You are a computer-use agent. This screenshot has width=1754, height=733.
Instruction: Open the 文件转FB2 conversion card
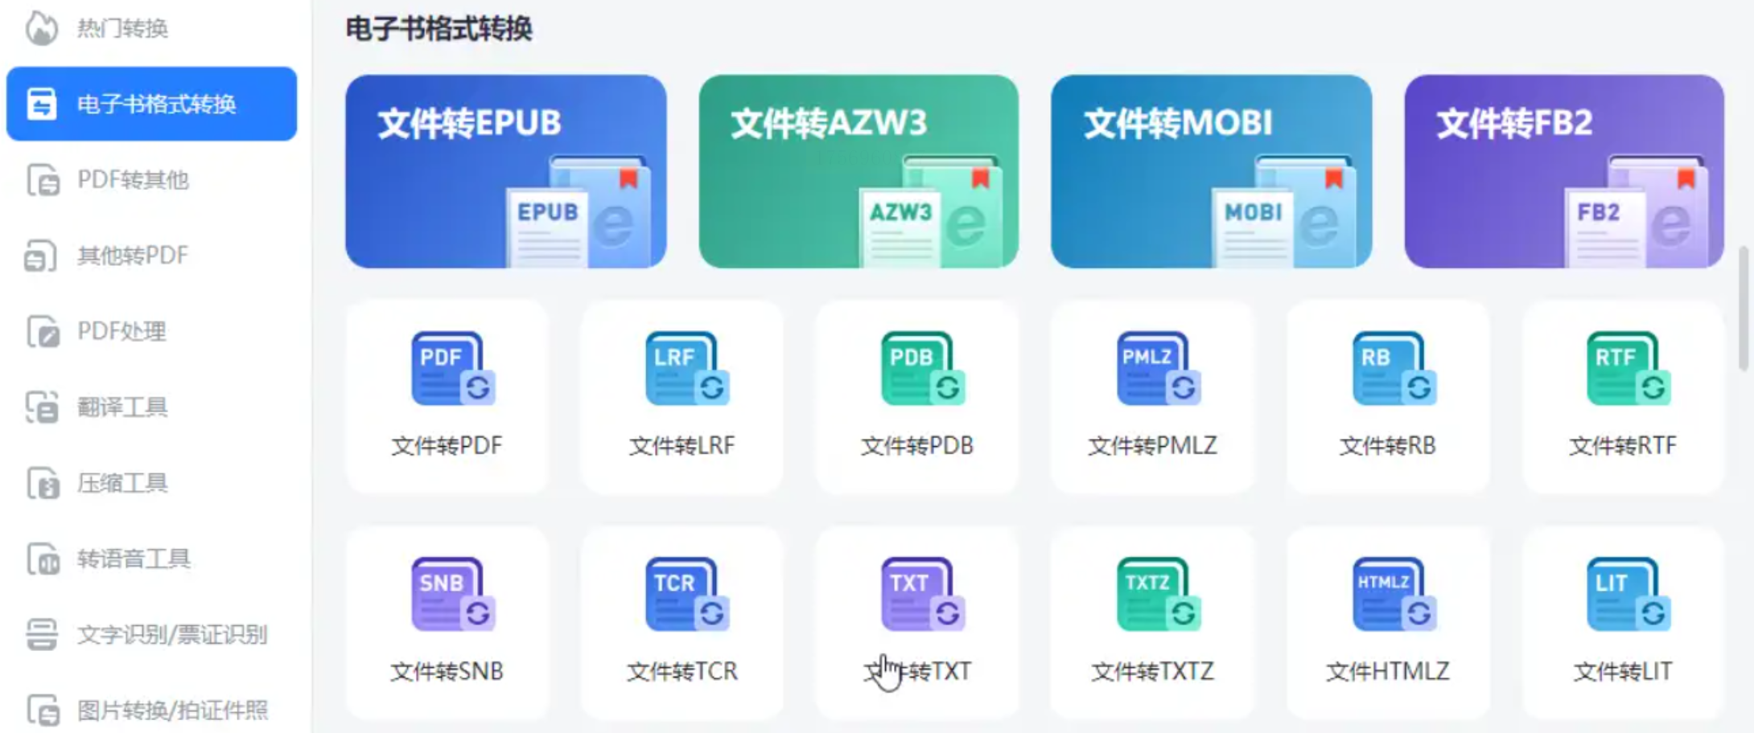(1564, 171)
